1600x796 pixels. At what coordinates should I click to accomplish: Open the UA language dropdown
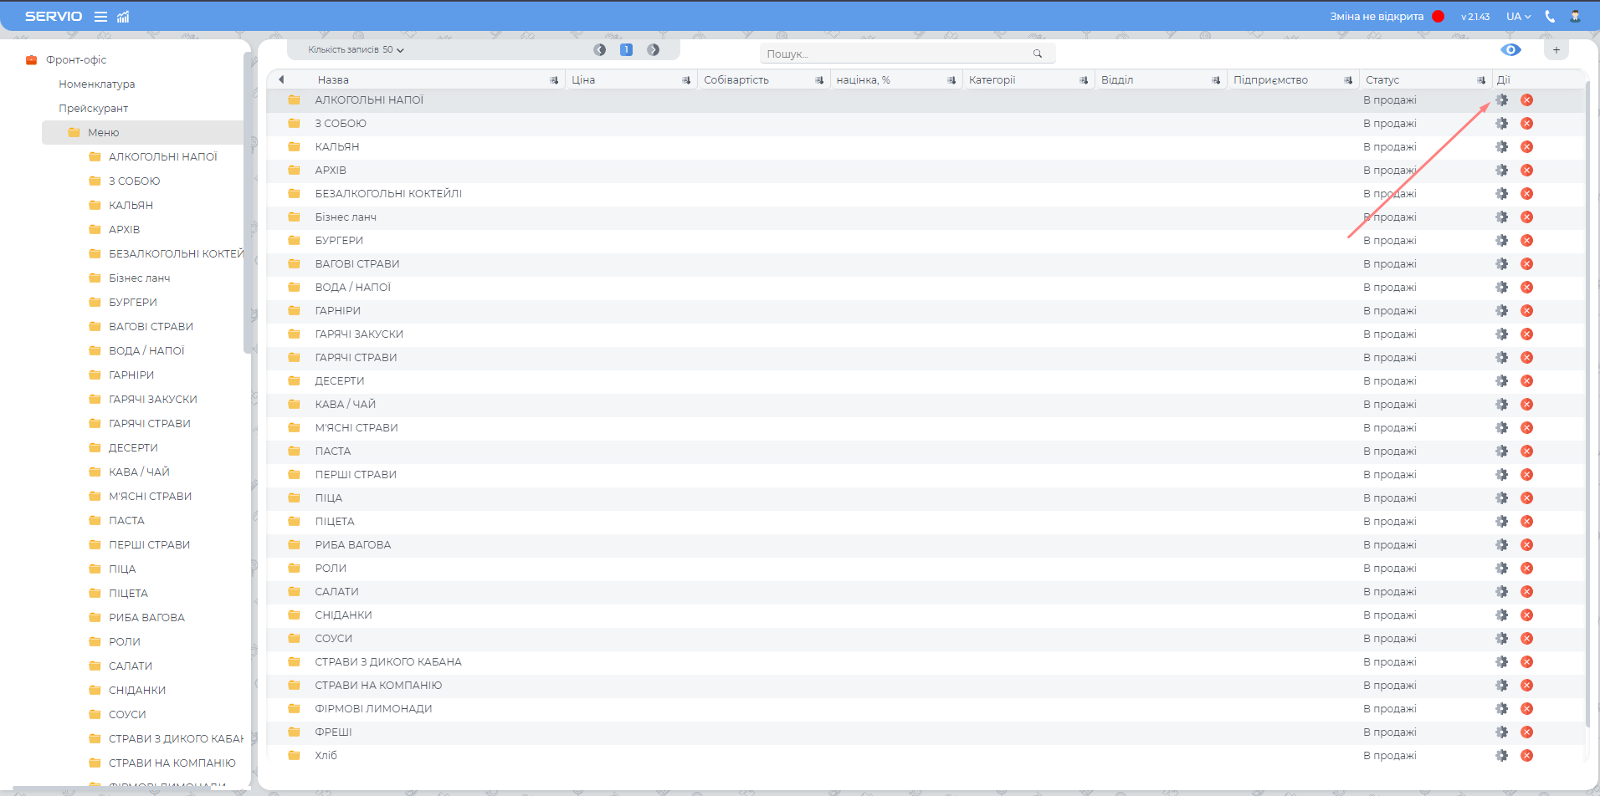click(x=1518, y=17)
